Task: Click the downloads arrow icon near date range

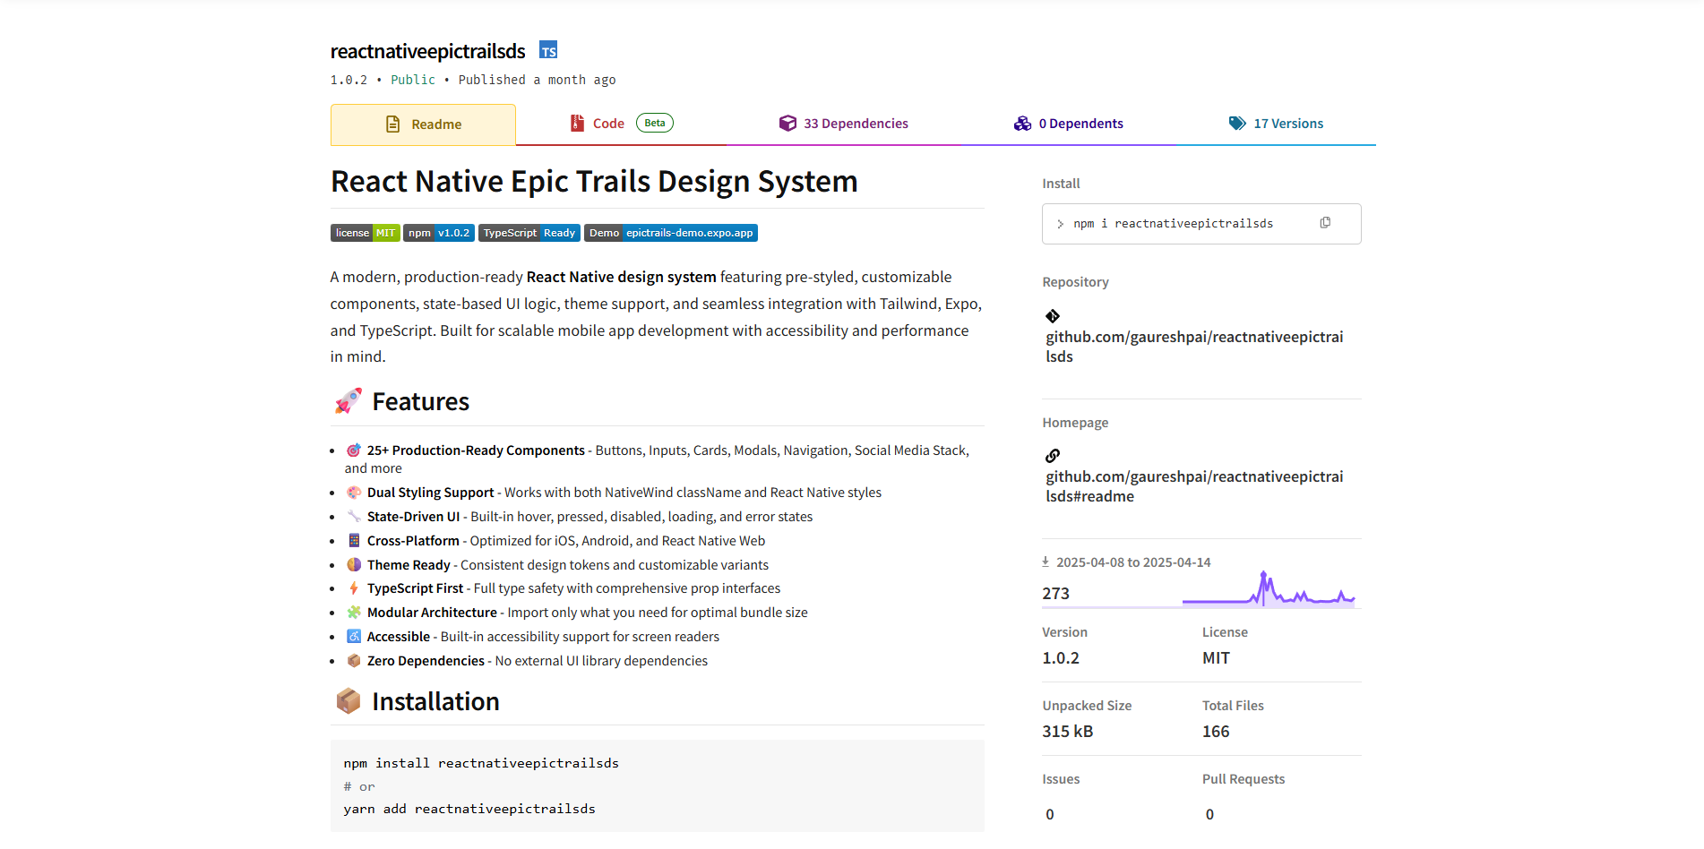Action: [x=1045, y=562]
